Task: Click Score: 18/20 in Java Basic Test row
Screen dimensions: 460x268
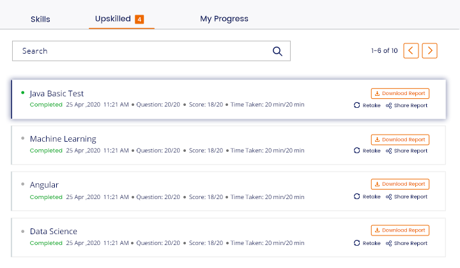Action: point(206,105)
